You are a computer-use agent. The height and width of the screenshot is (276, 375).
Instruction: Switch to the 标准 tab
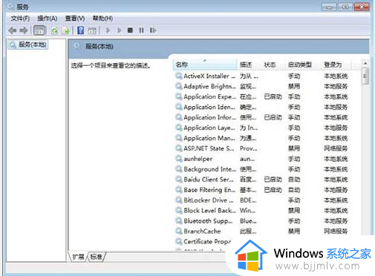[x=97, y=257]
